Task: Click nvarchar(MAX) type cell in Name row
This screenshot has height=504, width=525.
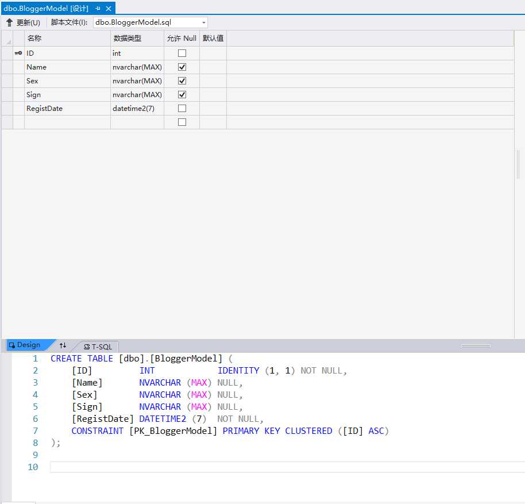Action: click(137, 67)
